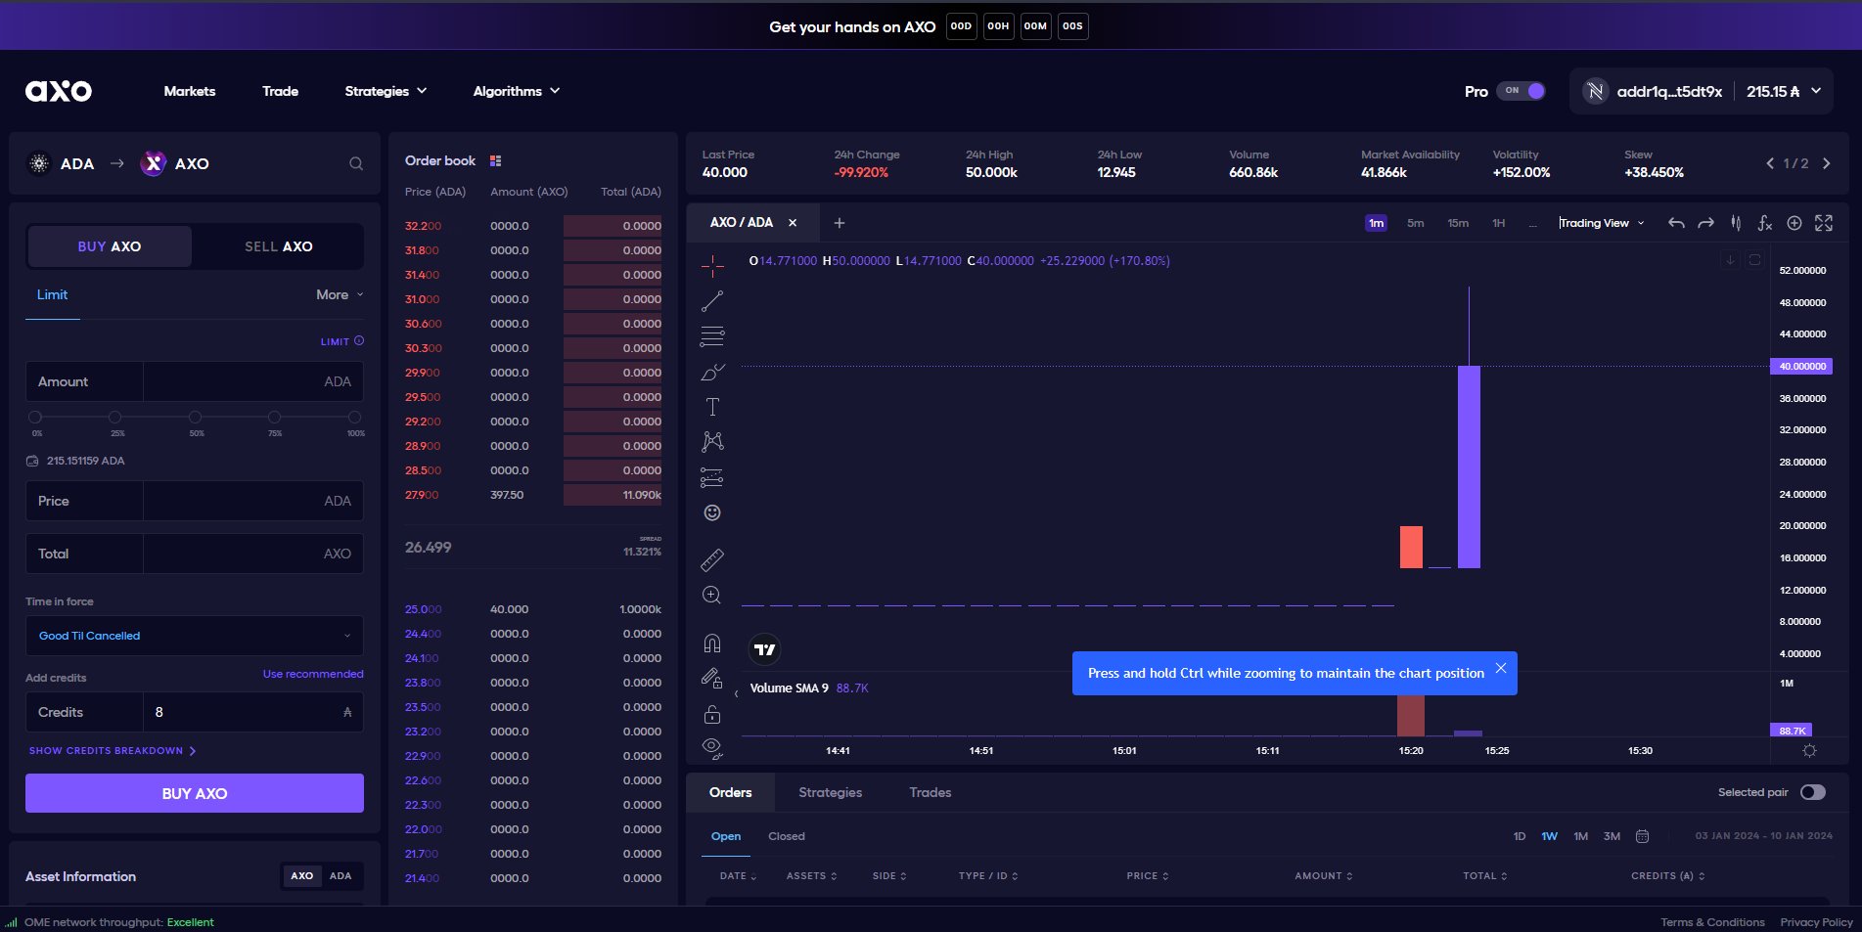Open the emoji icons tool
The image size is (1862, 932).
tap(712, 512)
